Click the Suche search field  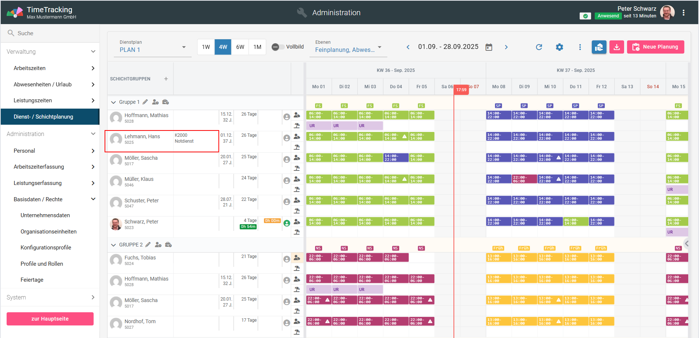click(50, 33)
